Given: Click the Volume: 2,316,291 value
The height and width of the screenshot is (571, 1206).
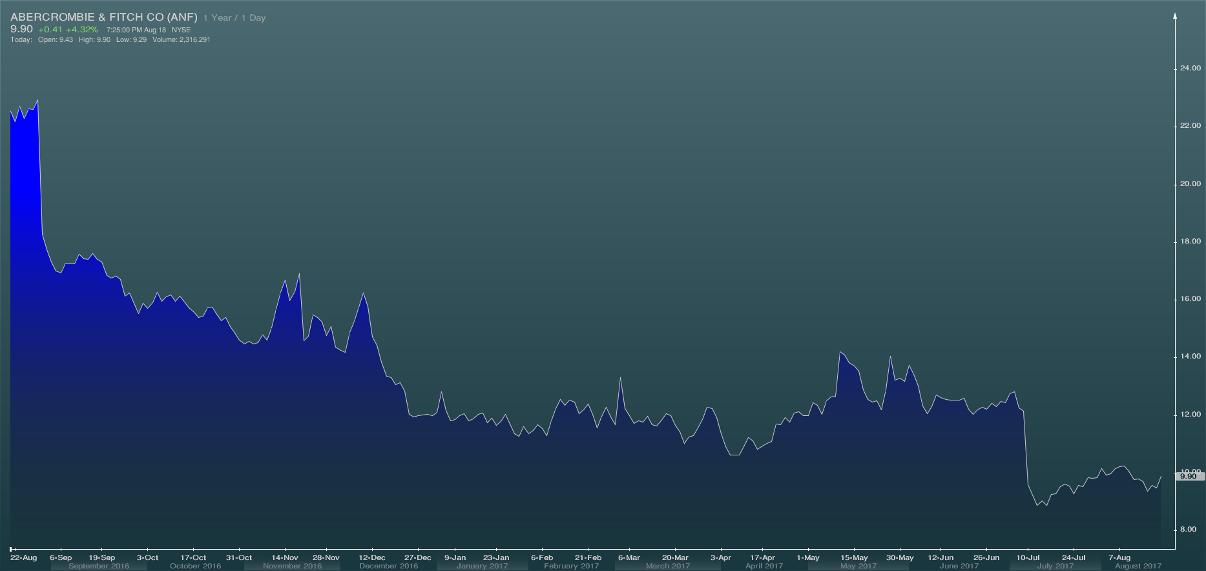Looking at the screenshot, I should click(182, 39).
